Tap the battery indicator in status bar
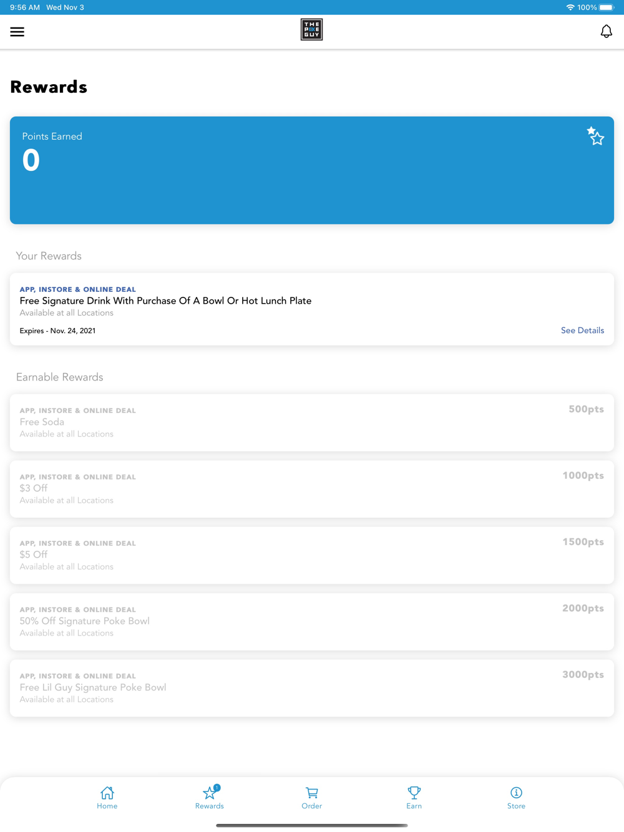Viewport: 624px width, 832px height. coord(607,7)
